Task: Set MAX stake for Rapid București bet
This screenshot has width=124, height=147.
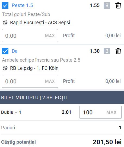Action: [50, 36]
